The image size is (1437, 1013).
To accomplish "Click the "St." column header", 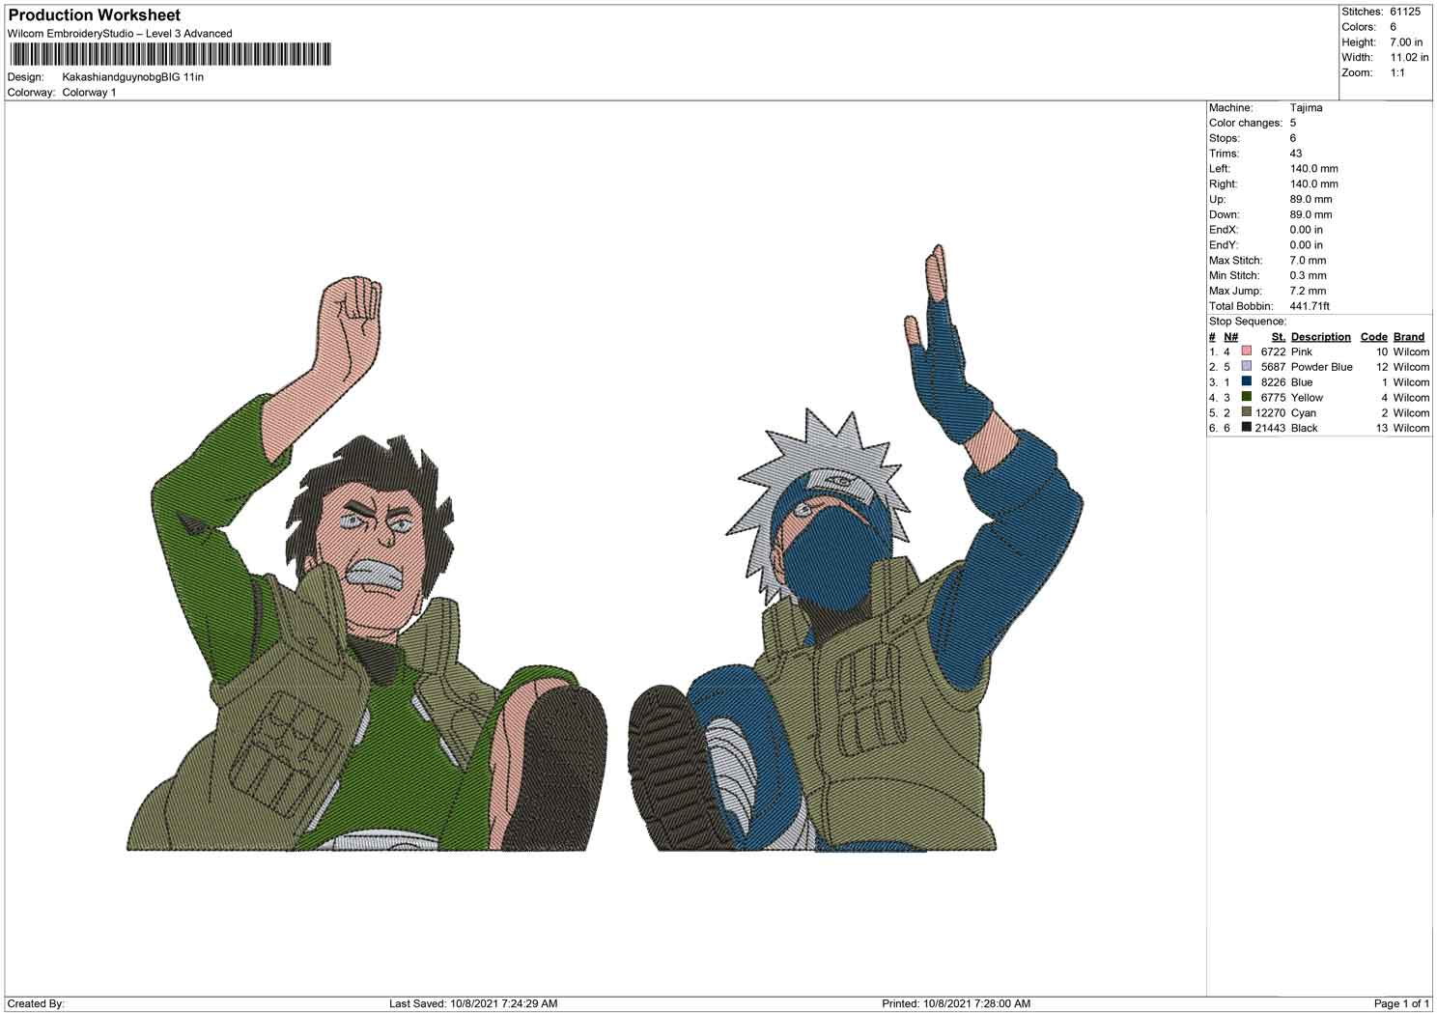I will pyautogui.click(x=1279, y=337).
